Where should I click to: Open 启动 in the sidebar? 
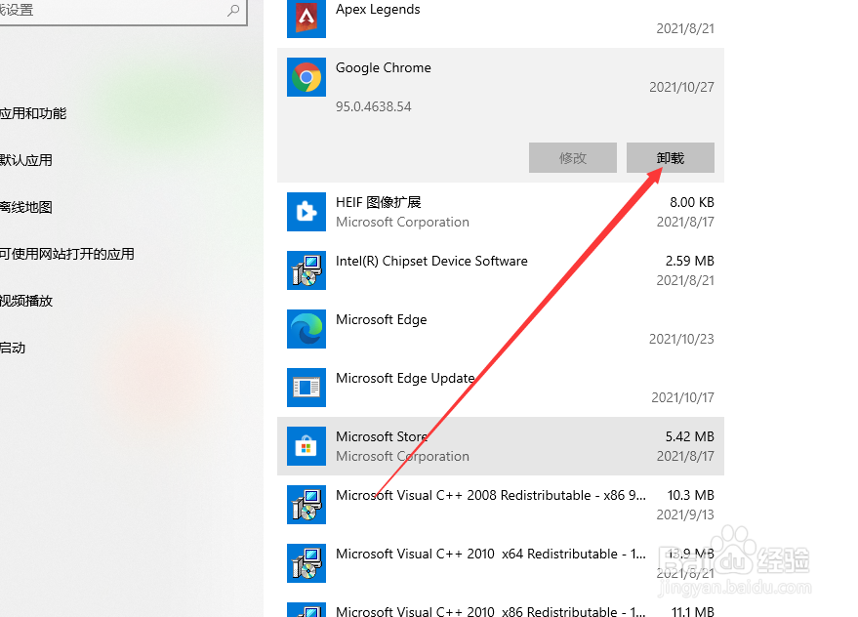click(x=13, y=349)
